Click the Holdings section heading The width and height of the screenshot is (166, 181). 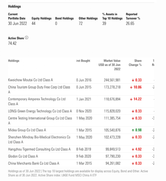pos(14,6)
